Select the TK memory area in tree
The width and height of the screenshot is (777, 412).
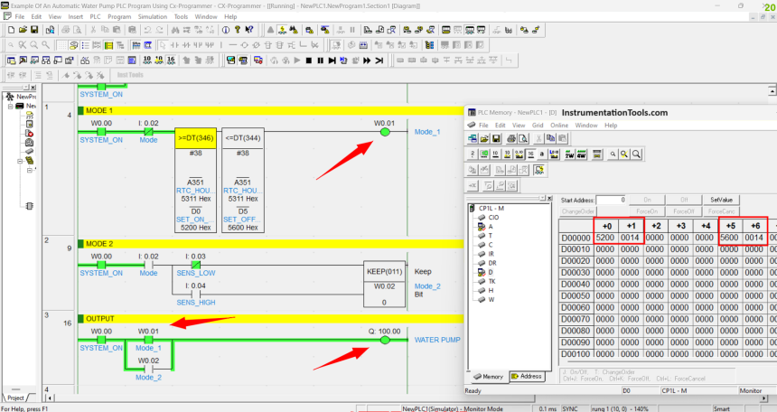[x=491, y=281]
